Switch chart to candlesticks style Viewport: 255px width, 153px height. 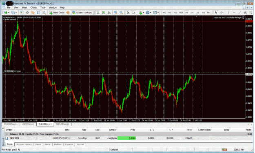tap(104, 13)
